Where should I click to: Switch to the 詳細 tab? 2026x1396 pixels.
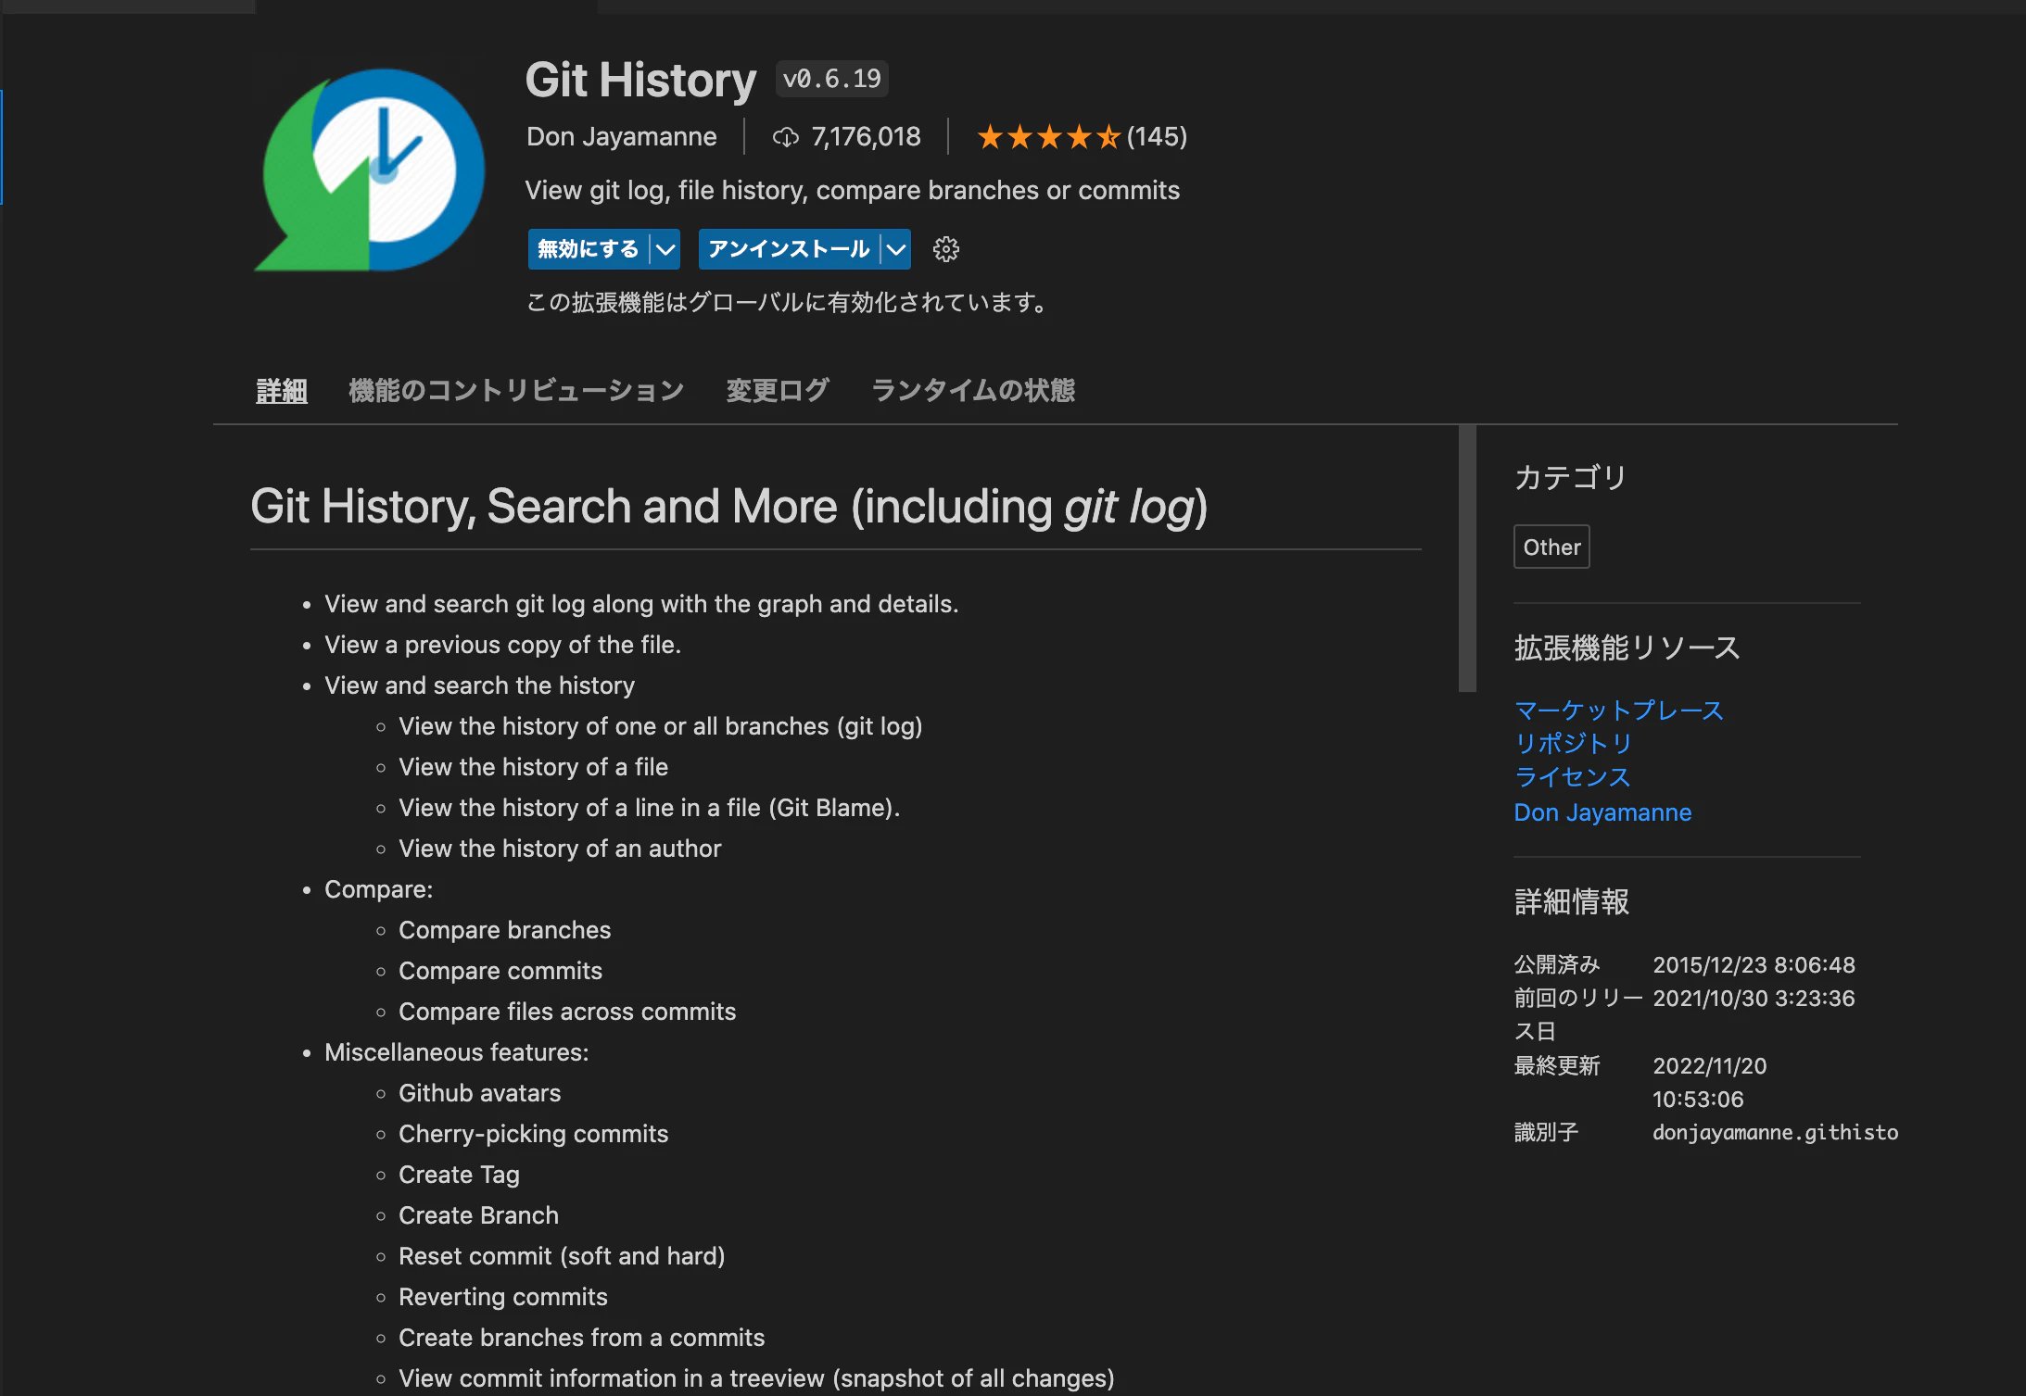pos(282,391)
